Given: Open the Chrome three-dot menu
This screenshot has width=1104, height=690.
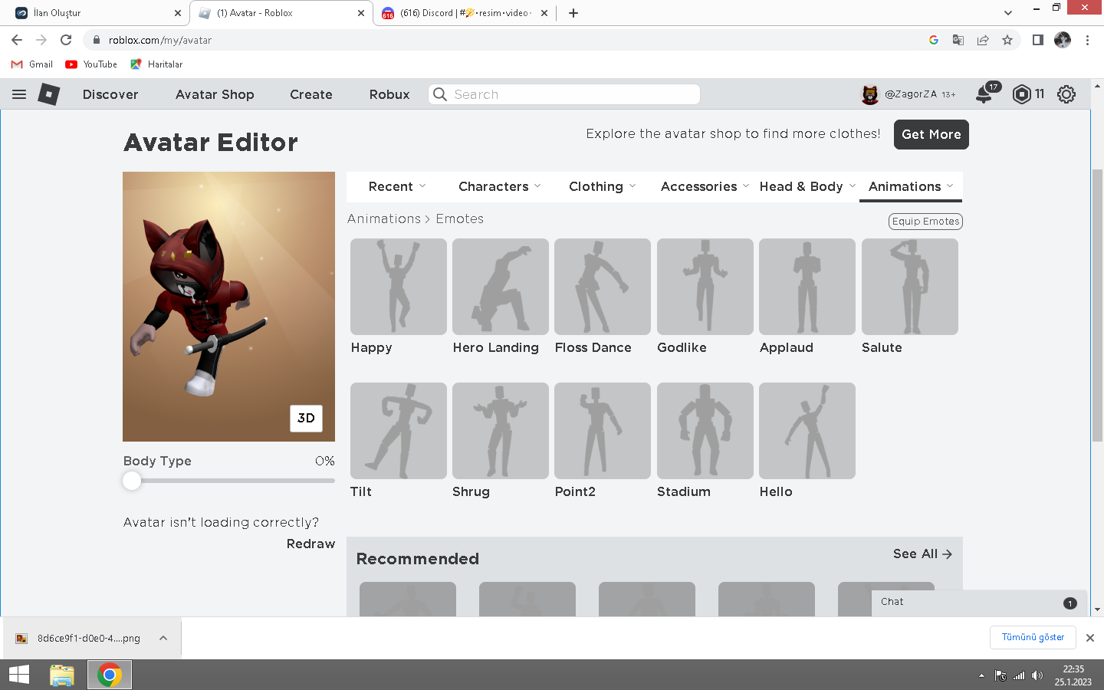Looking at the screenshot, I should pyautogui.click(x=1087, y=40).
